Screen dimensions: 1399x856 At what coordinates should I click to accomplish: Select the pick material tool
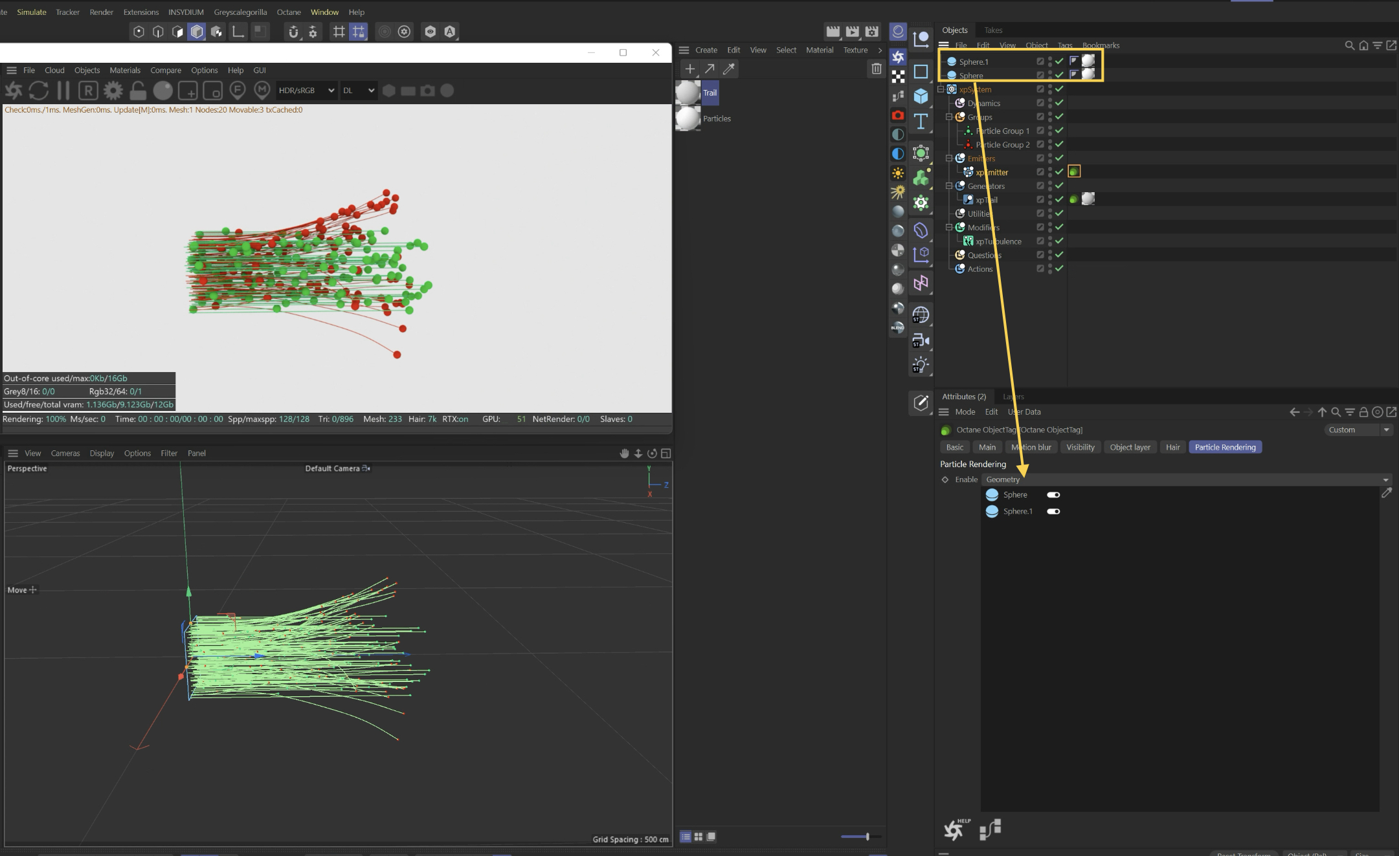[x=262, y=91]
